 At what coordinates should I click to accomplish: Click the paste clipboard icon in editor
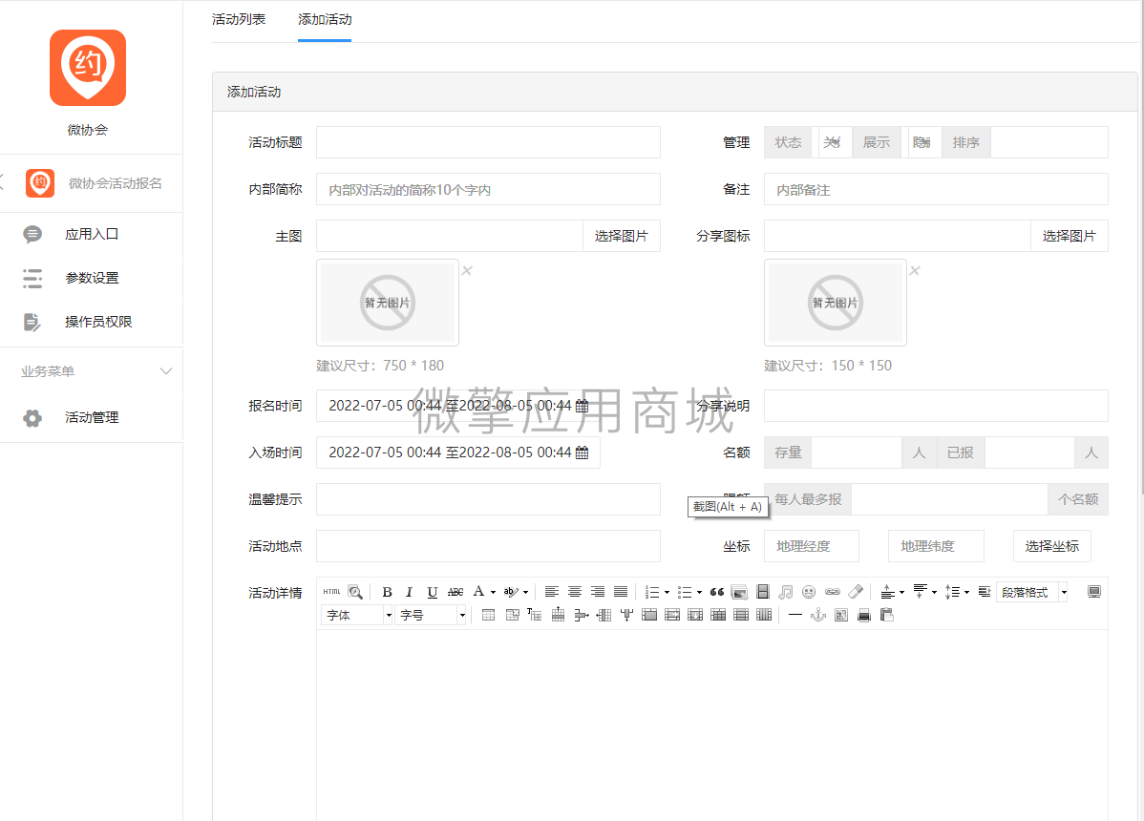coord(887,616)
